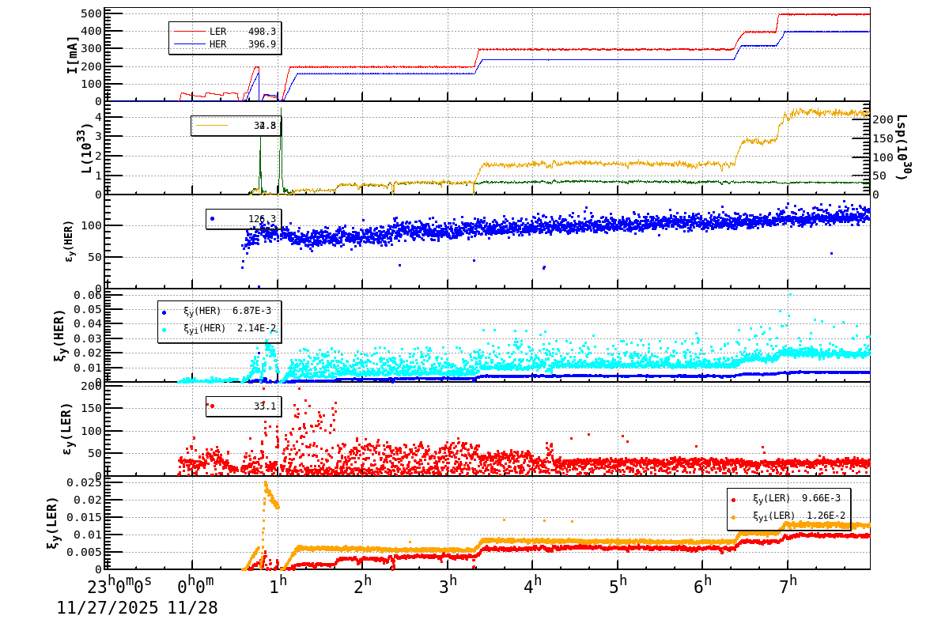Click the 1h time axis tick label

(278, 587)
